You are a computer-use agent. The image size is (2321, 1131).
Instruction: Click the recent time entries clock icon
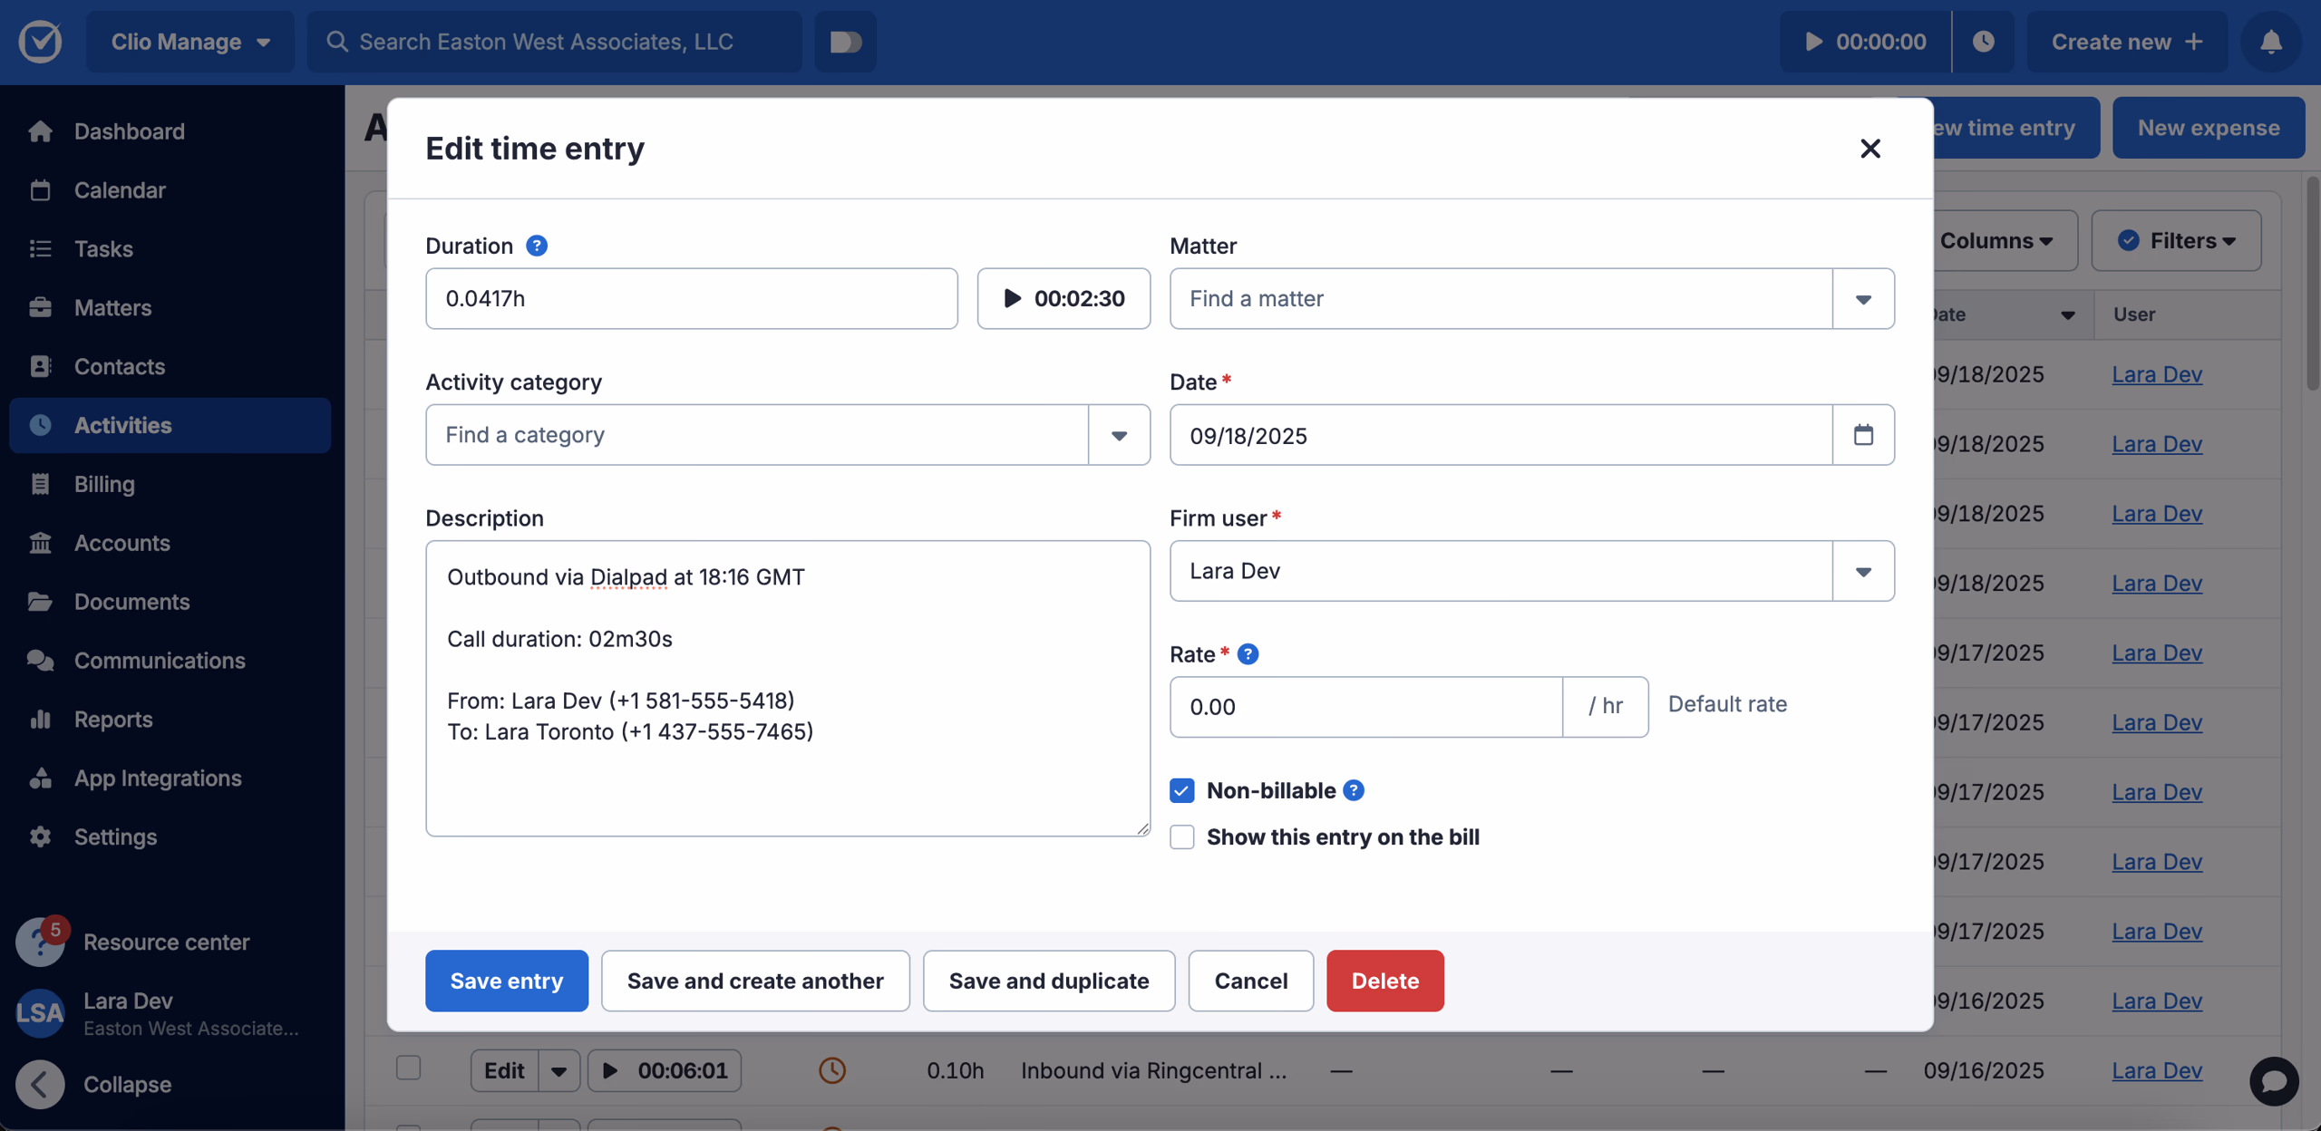pos(1985,41)
